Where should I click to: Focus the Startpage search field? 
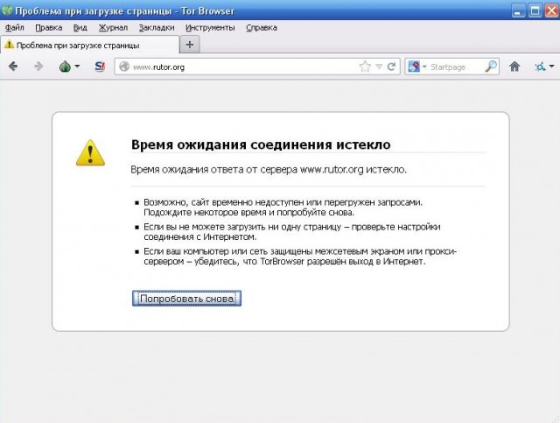click(455, 67)
